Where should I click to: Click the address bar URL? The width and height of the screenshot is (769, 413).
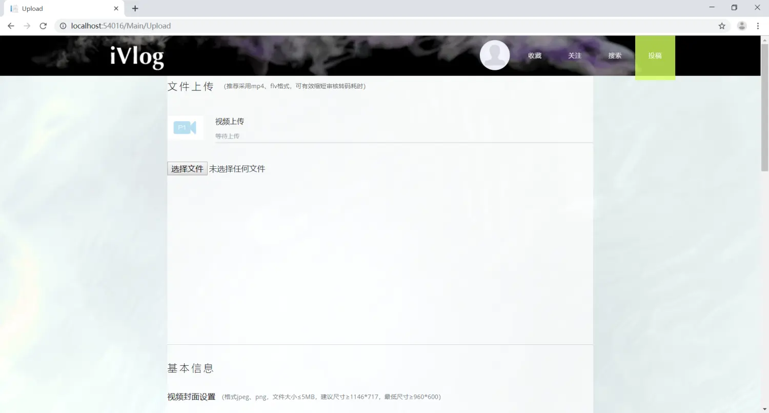121,26
